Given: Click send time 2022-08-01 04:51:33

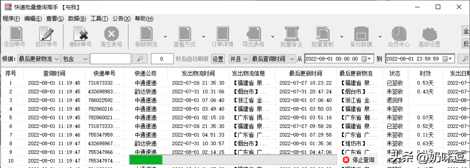Looking at the screenshot, I should point(198,135).
